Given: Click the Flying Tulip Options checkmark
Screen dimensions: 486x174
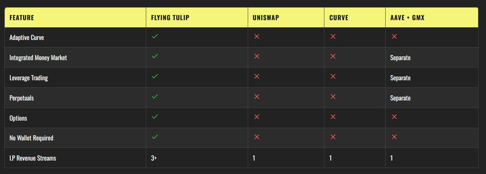Looking at the screenshot, I should pos(155,117).
